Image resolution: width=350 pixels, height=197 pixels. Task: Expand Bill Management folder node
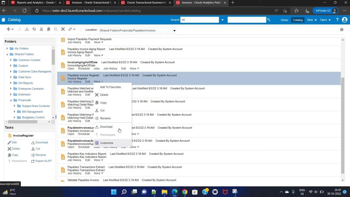pos(15,112)
